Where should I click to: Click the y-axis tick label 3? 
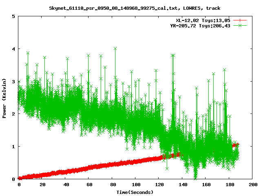pos(13,82)
